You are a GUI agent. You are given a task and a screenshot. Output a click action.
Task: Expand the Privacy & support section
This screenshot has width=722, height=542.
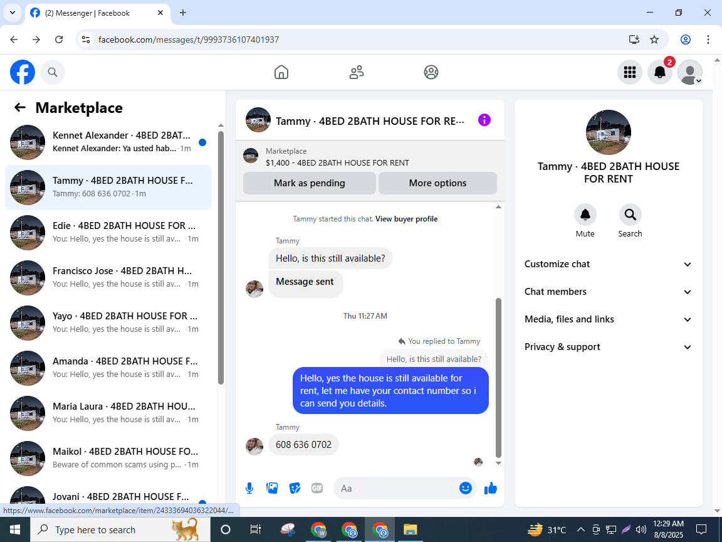[608, 347]
